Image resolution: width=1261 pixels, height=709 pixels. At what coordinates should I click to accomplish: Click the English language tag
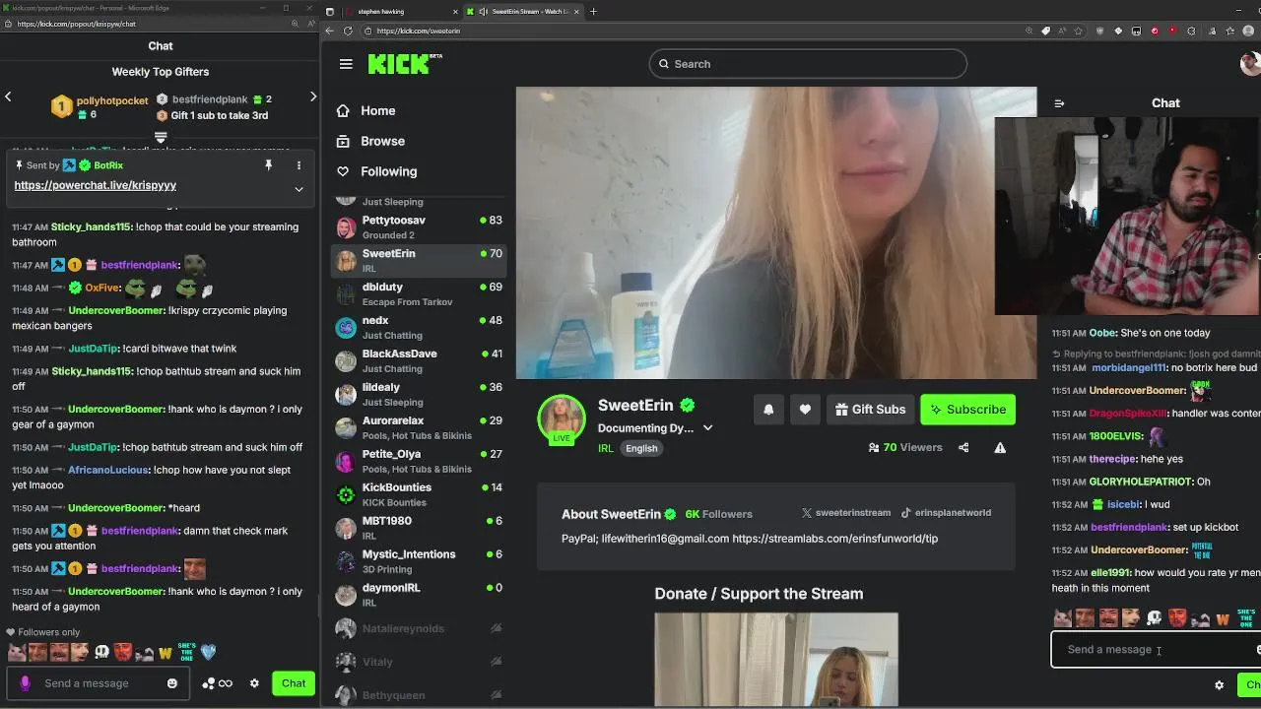point(641,448)
